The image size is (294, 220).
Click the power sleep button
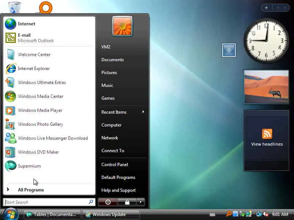108,202
